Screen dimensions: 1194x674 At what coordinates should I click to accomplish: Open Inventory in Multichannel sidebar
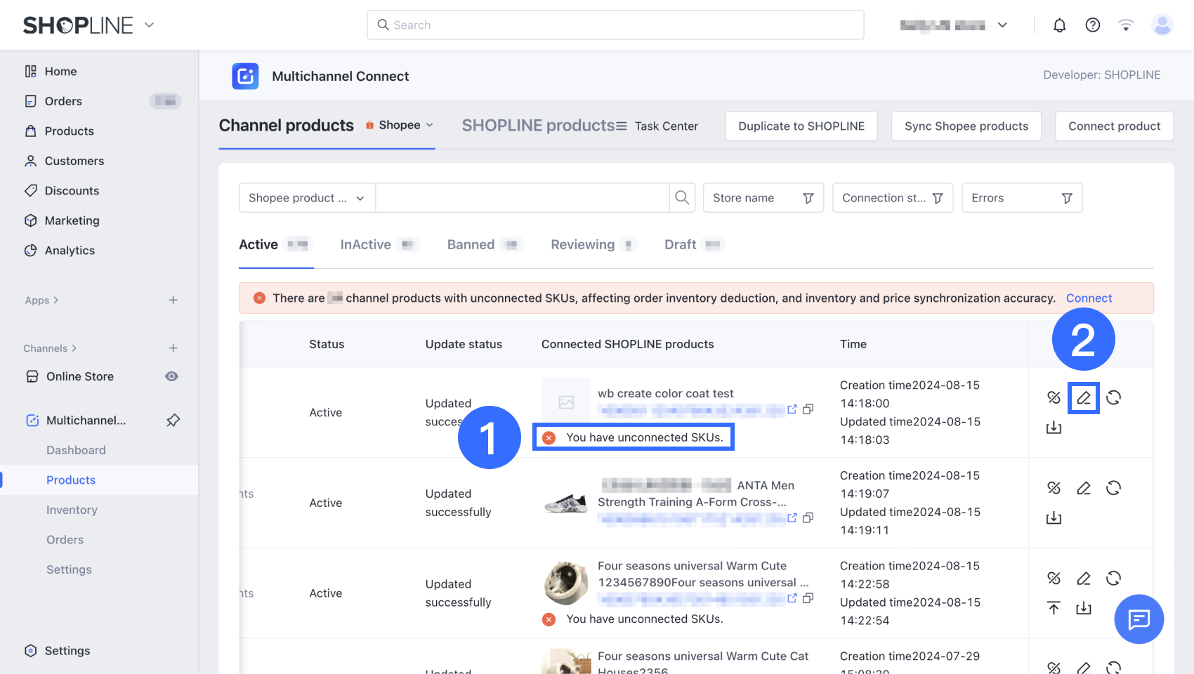point(72,510)
